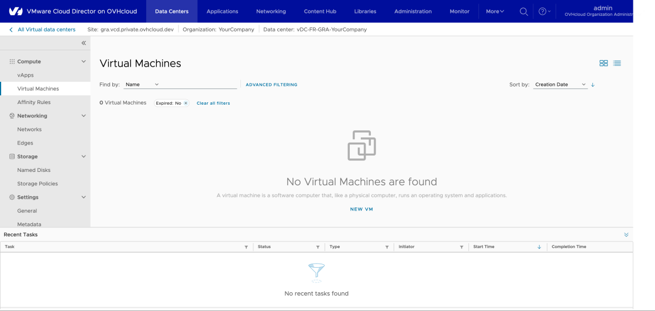Click the back arrow beside All Virtual data centers
Screen dimensions: 655x311
click(x=11, y=30)
